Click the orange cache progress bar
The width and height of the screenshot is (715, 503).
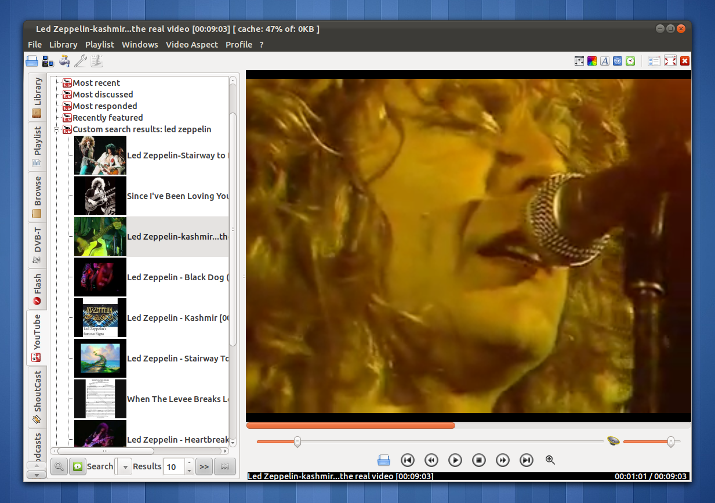(x=351, y=425)
